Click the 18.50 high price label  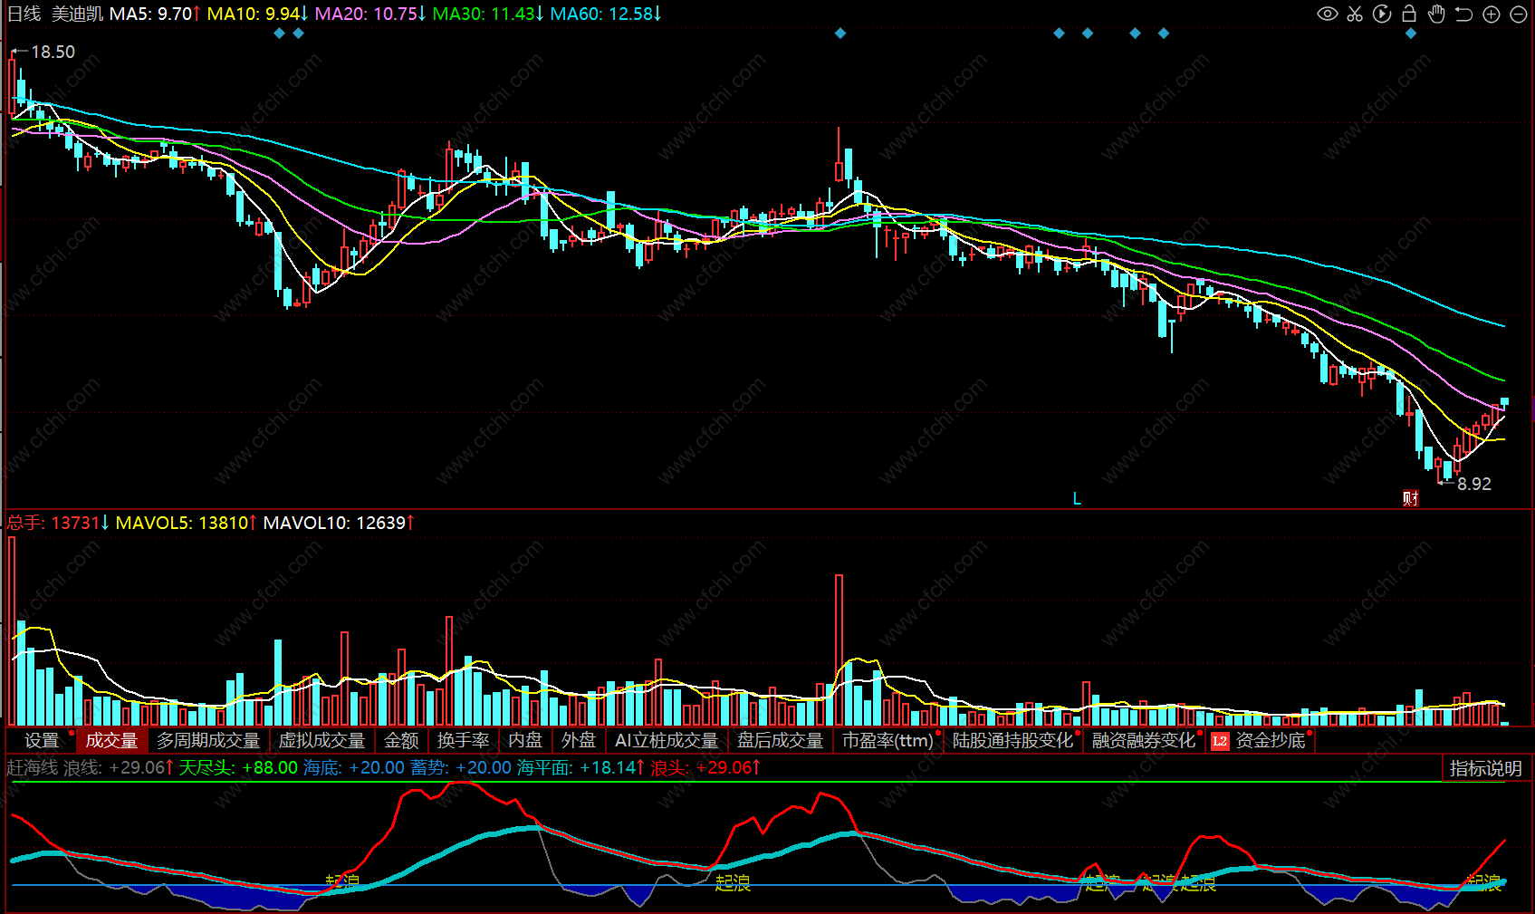point(53,52)
